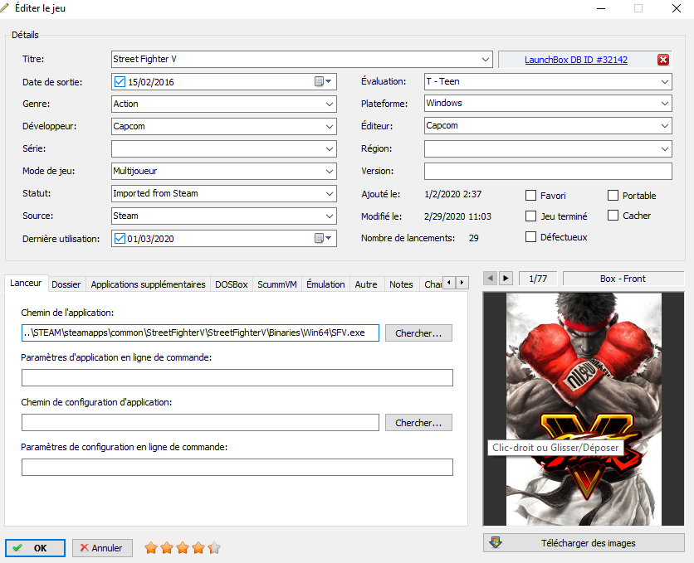Switch to the Émulation tab

point(325,284)
